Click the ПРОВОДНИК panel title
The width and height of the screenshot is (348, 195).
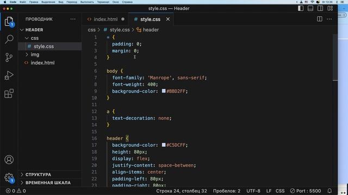click(39, 19)
